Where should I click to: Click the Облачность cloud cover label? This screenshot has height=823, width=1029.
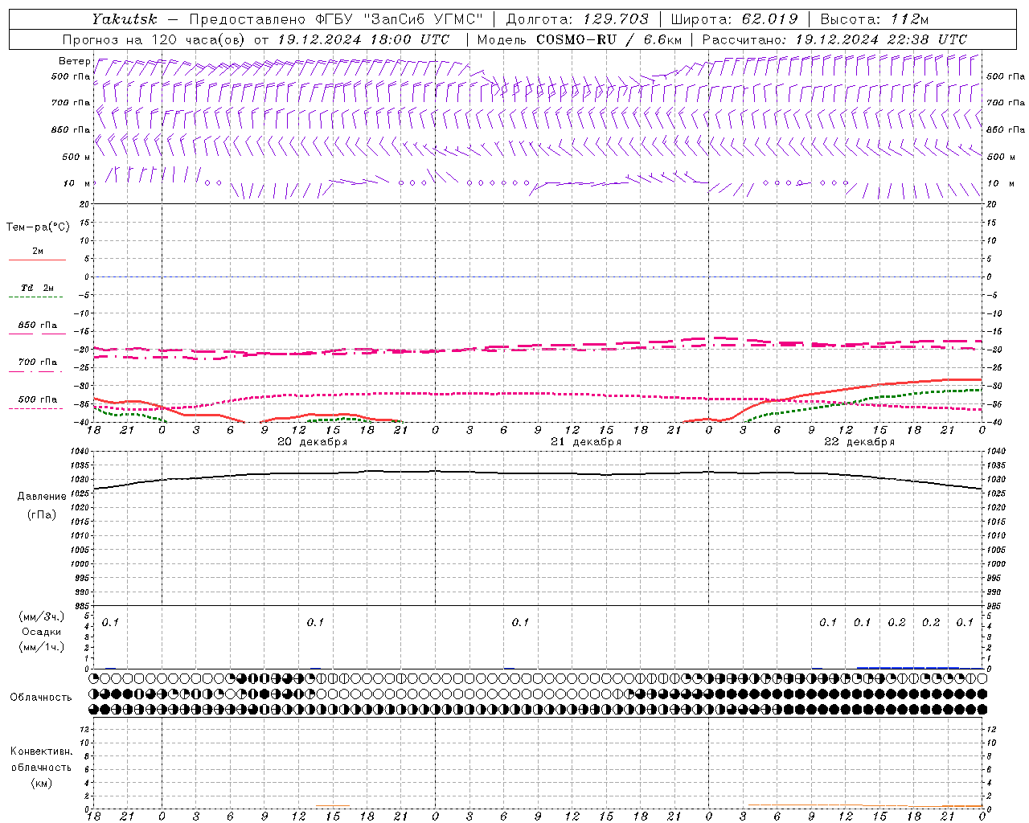pos(41,698)
